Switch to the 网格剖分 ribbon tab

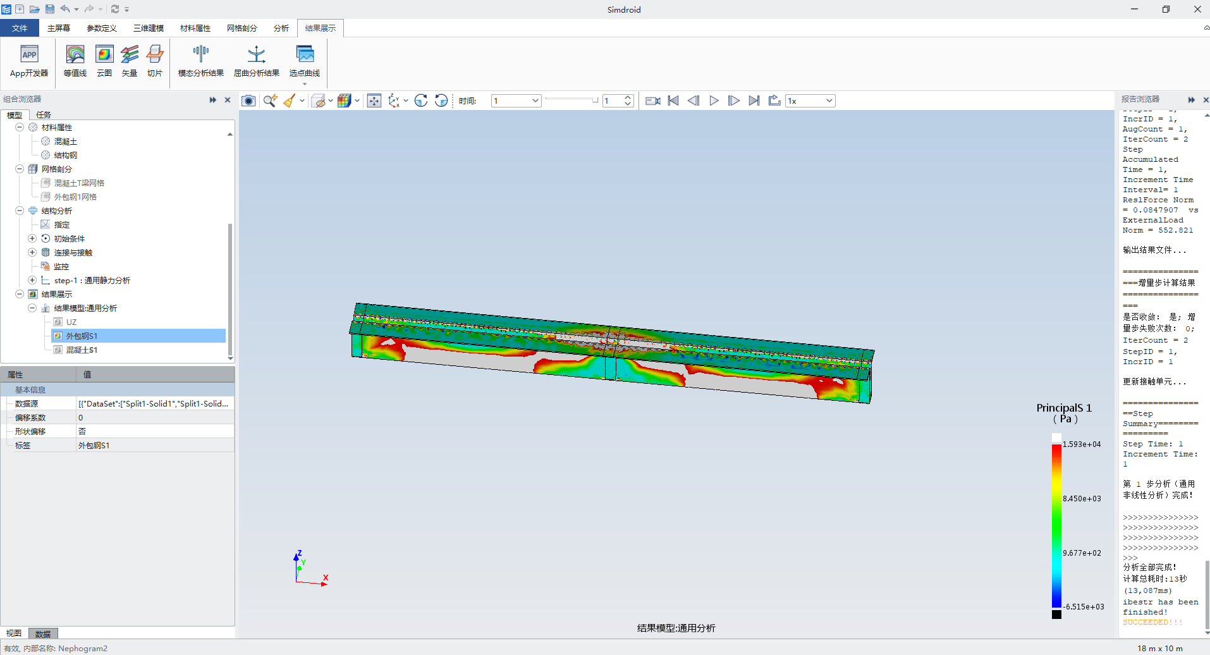coord(242,28)
